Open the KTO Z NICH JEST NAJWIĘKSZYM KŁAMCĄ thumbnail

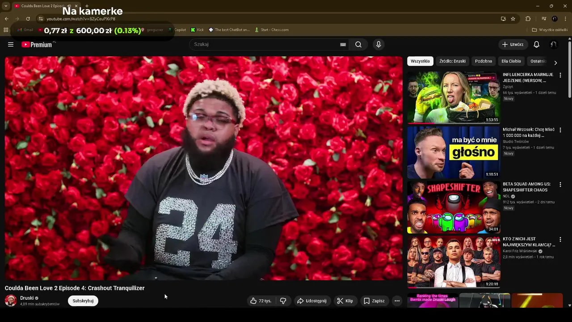coord(454,262)
